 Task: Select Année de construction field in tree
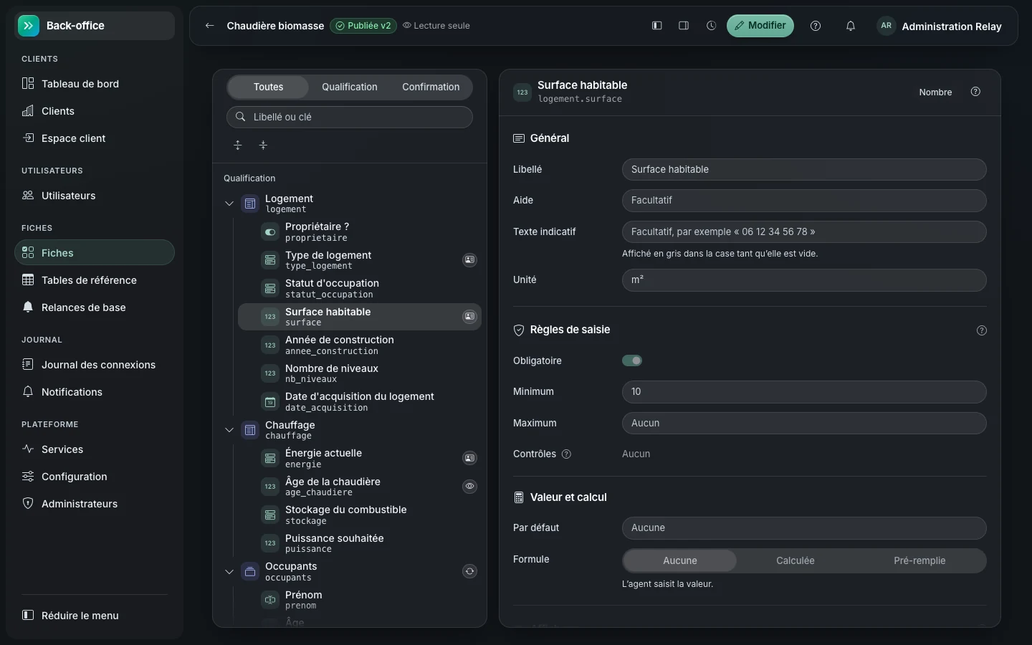(x=360, y=345)
